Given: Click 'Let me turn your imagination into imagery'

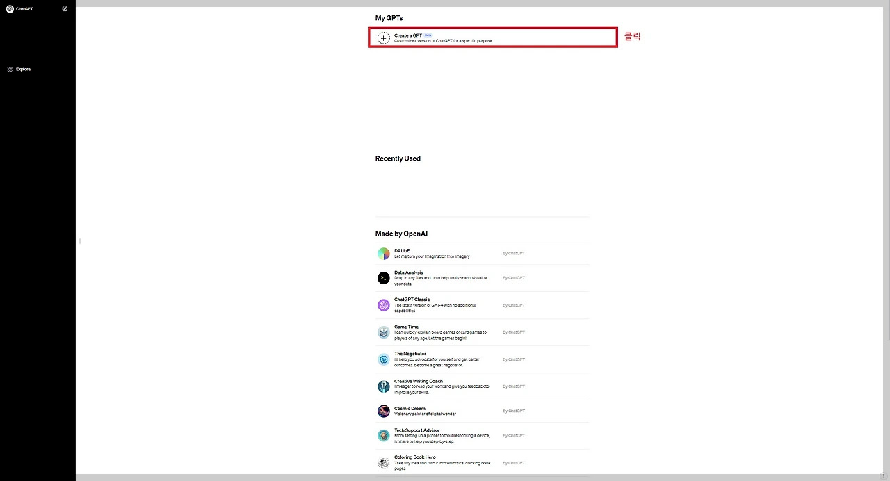Looking at the screenshot, I should 432,256.
